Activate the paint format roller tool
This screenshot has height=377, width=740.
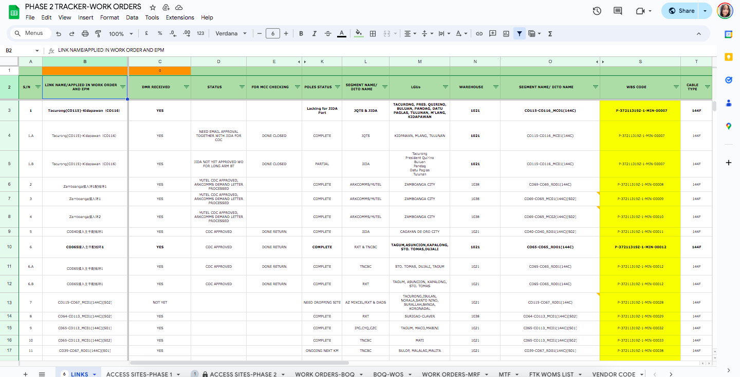click(x=98, y=33)
